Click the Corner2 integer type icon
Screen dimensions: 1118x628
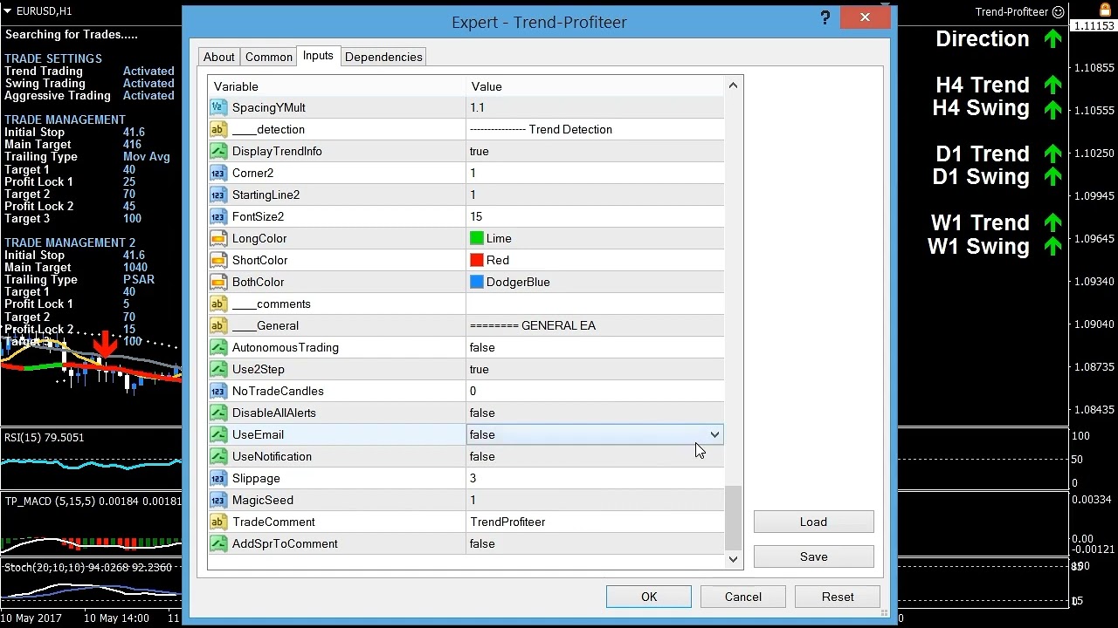click(218, 173)
